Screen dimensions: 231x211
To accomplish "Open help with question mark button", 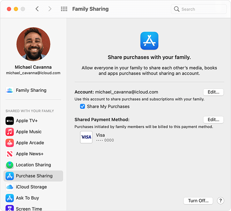I will tap(220, 200).
